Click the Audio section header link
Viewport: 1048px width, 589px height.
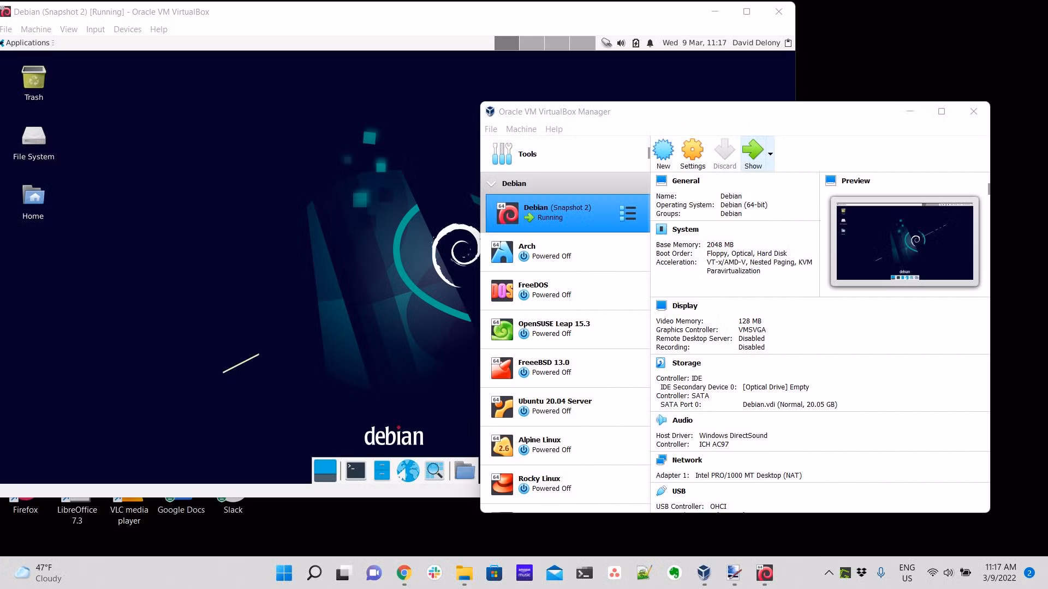coord(682,420)
